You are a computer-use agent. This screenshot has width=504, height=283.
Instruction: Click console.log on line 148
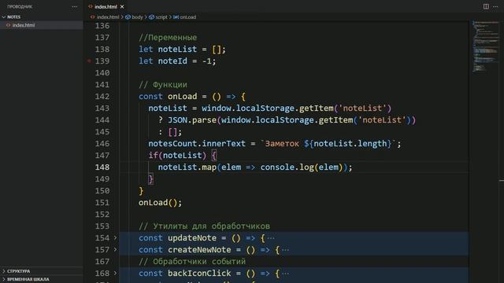click(x=287, y=167)
